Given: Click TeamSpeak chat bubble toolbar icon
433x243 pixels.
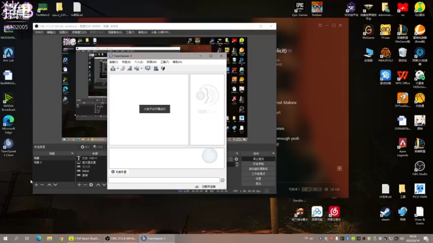Looking at the screenshot, I should (148, 69).
